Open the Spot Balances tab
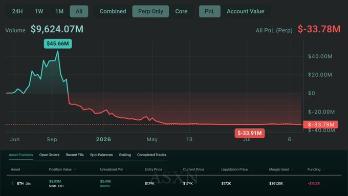 [101, 155]
